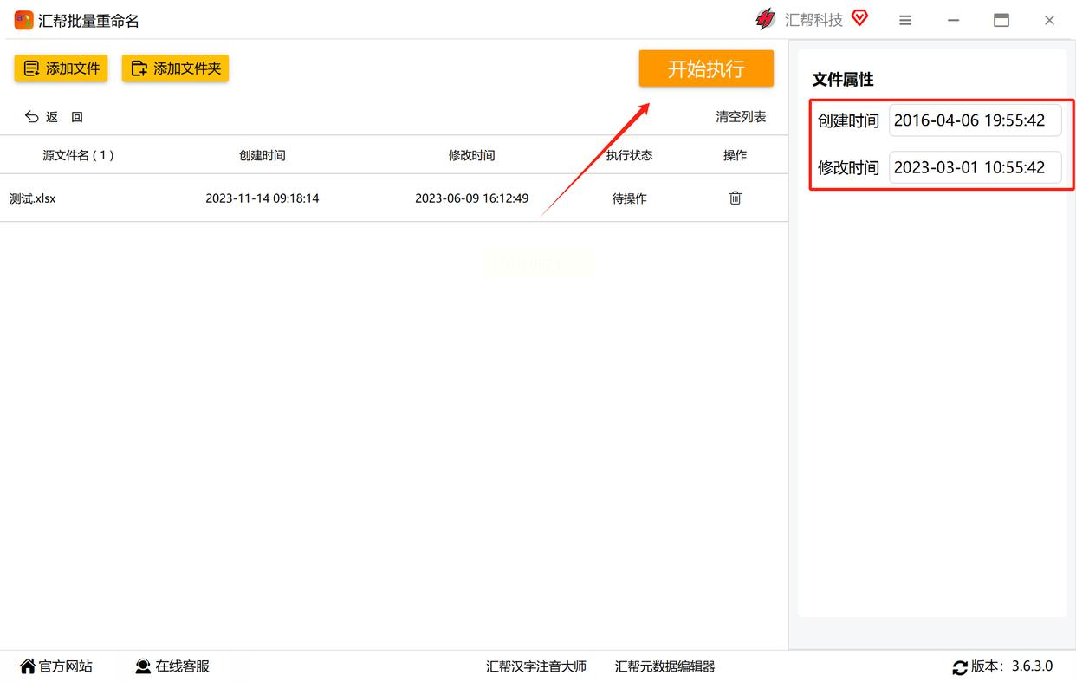Open the 汇帮汉字注音大师 link

pos(535,666)
